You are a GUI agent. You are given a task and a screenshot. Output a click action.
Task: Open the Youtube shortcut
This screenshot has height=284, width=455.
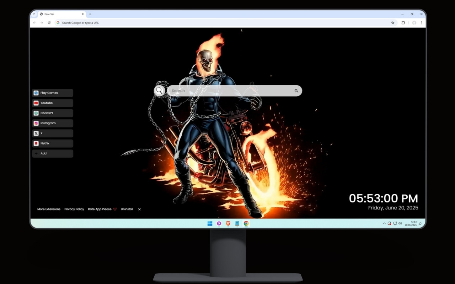click(53, 103)
